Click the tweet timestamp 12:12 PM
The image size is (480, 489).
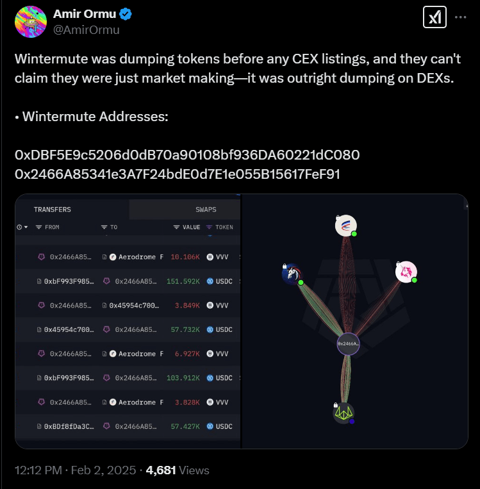pos(37,470)
